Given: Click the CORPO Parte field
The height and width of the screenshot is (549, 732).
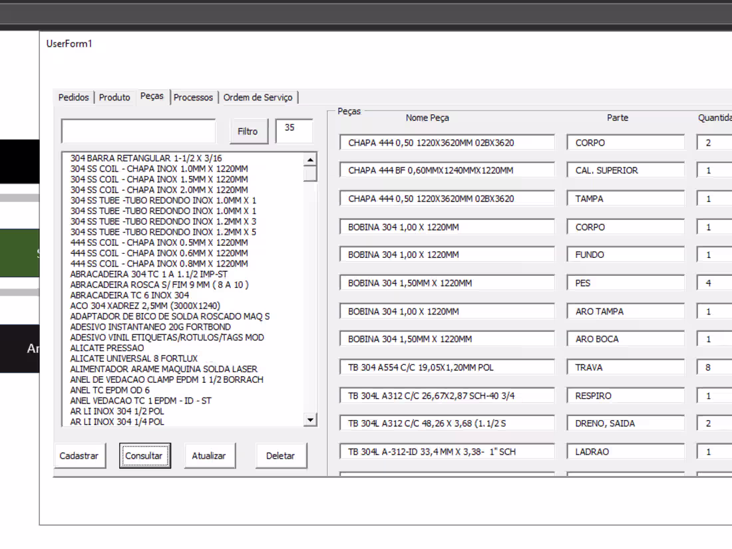Looking at the screenshot, I should [626, 142].
